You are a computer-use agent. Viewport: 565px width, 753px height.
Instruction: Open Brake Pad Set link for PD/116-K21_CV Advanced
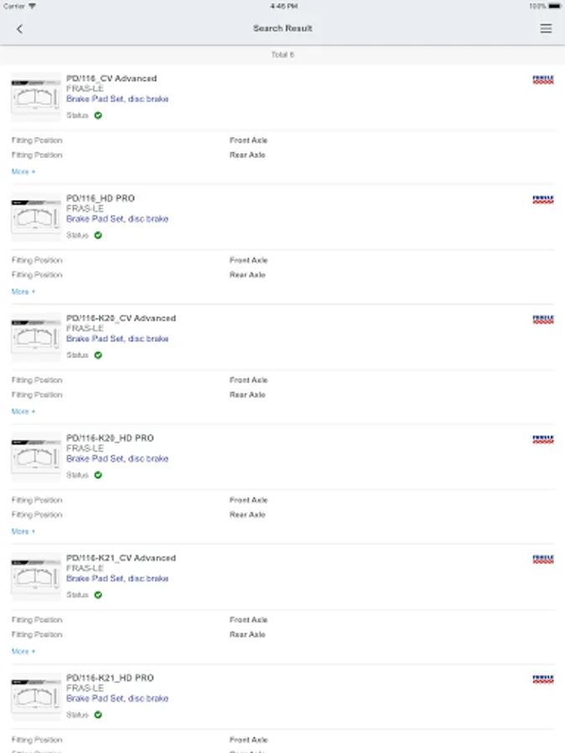pyautogui.click(x=117, y=579)
